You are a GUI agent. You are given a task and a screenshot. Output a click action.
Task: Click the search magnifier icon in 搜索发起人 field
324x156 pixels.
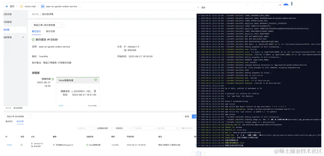point(183,128)
